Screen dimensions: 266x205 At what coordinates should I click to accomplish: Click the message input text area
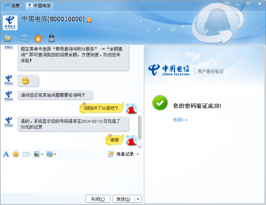click(72, 176)
